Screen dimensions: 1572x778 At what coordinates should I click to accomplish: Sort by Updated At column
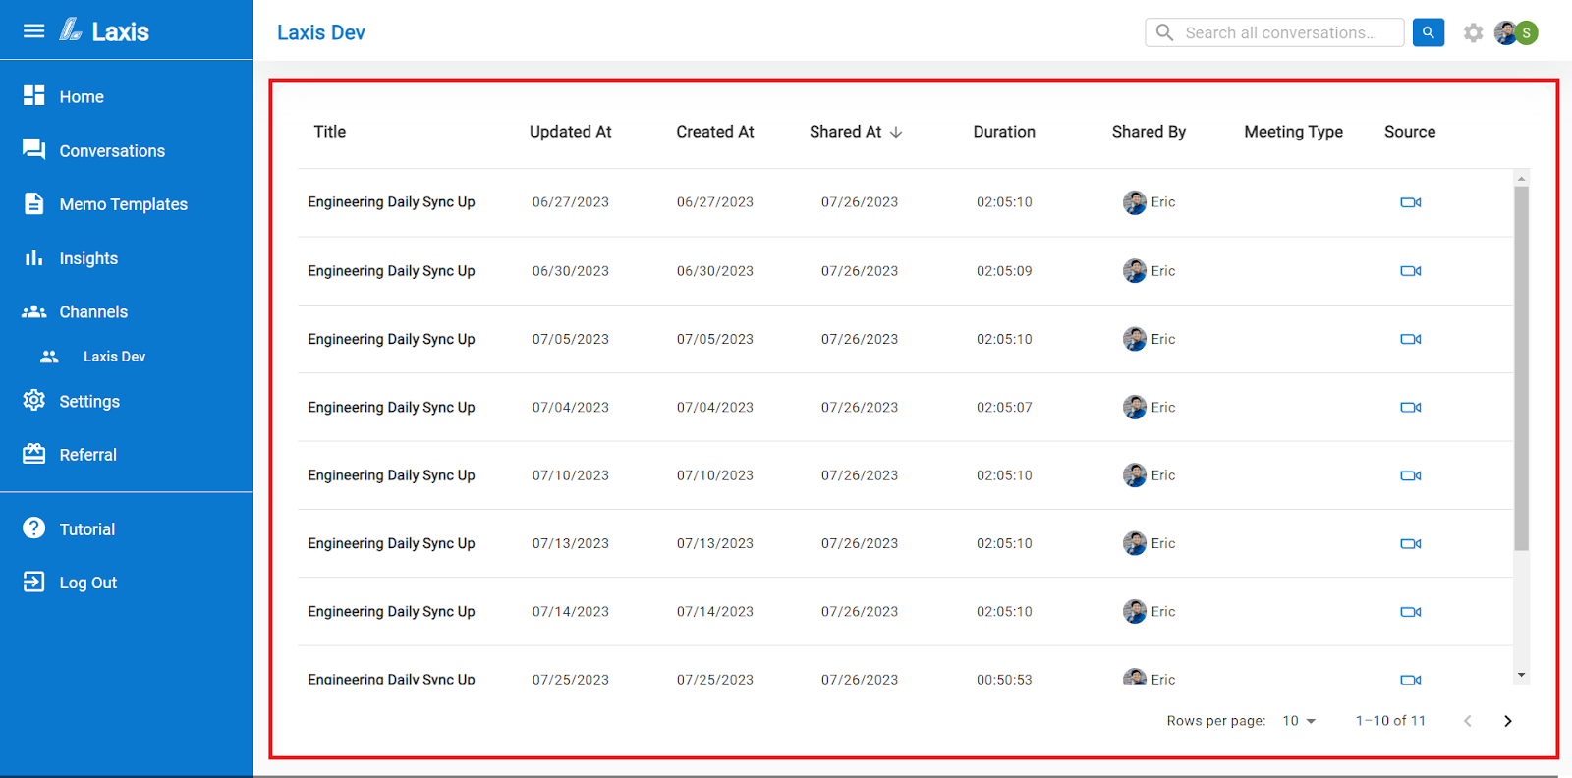pyautogui.click(x=570, y=132)
